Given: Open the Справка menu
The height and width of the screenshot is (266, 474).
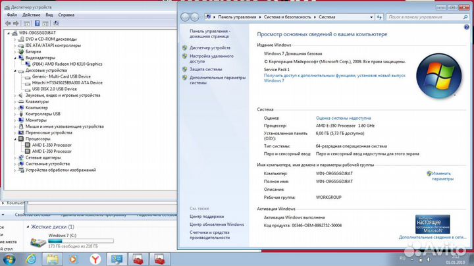Looking at the screenshot, I should (x=66, y=14).
